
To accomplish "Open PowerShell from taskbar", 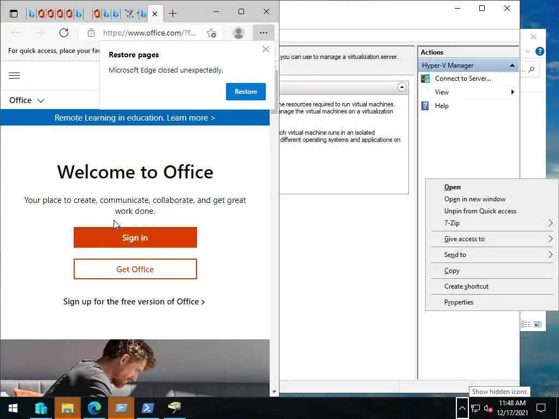I will point(147,408).
